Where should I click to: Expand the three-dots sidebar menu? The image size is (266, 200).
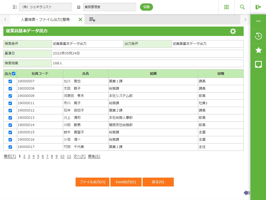click(258, 21)
